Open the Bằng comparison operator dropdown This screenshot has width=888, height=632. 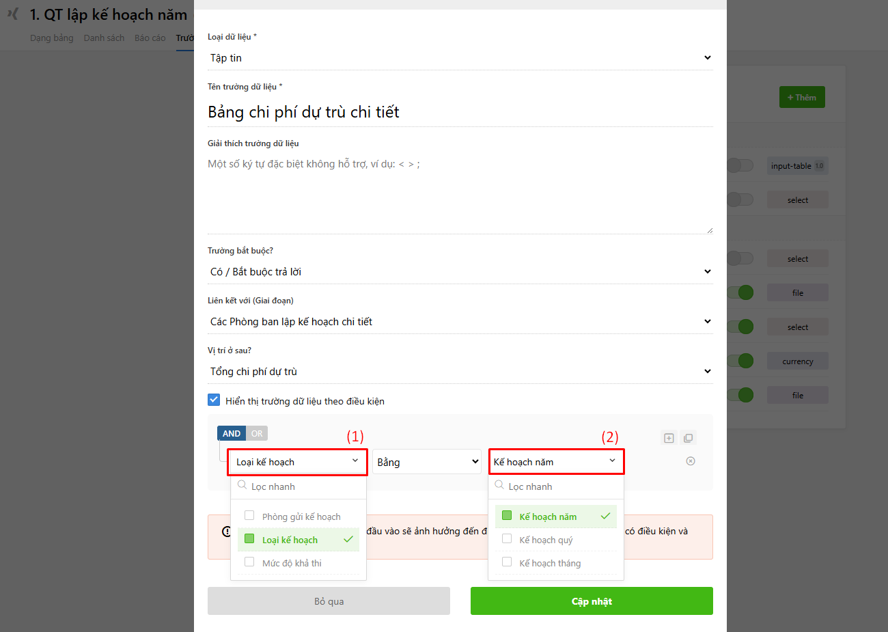[427, 462]
